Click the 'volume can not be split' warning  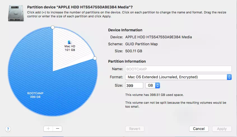[176, 105]
